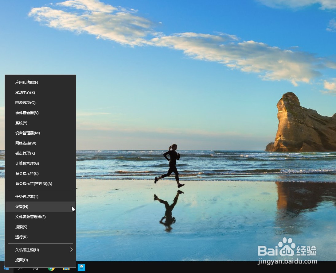Screen dimensions: 336x273
Task: Launch 计算机管理(G)
Action: click(40, 163)
